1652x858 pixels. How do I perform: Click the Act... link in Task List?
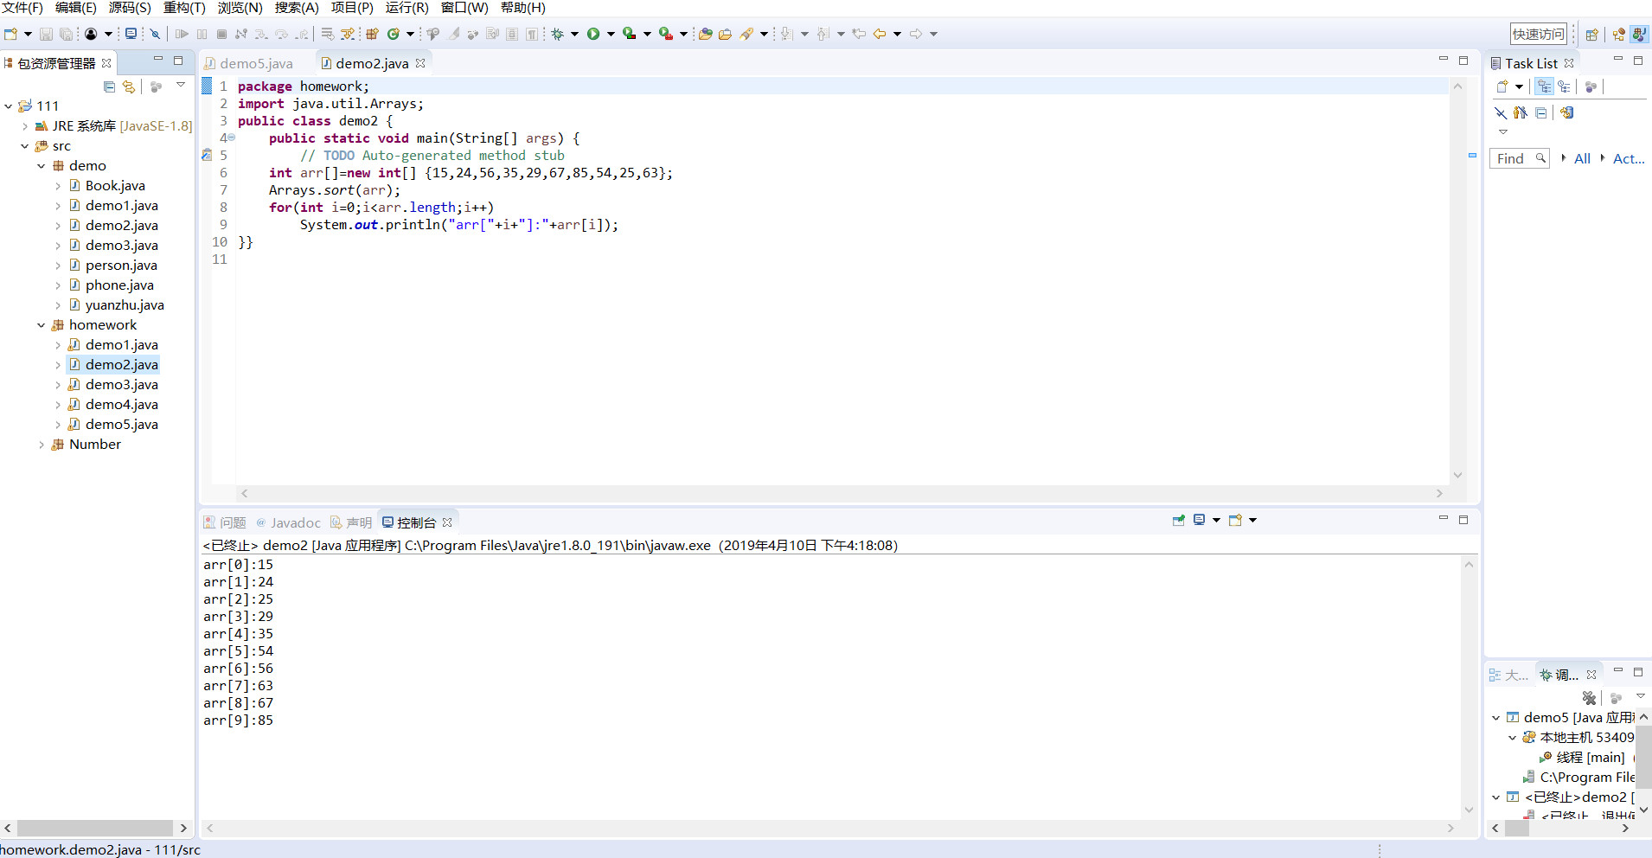[1629, 158]
